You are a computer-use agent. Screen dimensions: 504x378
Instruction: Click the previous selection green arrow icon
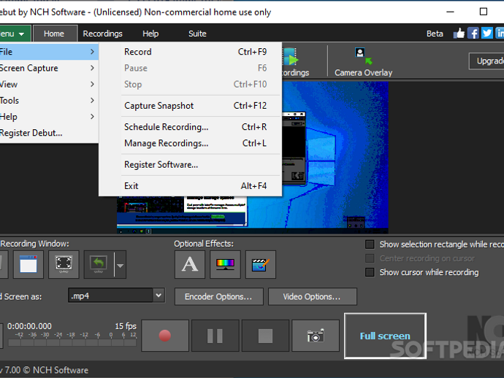tap(99, 264)
